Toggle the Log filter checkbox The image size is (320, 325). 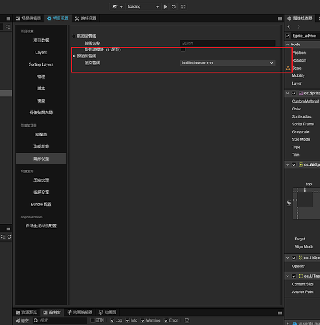[x=113, y=320]
